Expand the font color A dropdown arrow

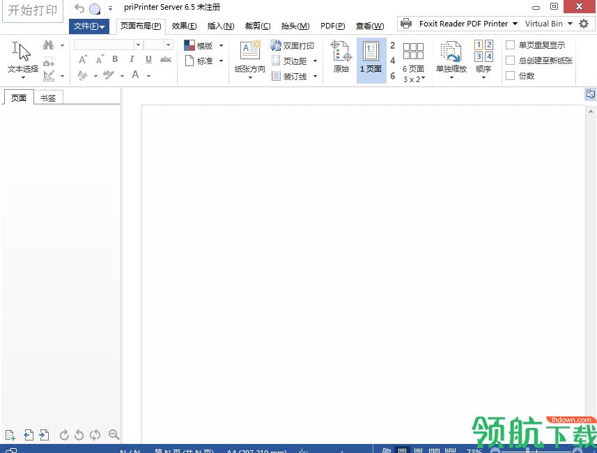point(148,76)
